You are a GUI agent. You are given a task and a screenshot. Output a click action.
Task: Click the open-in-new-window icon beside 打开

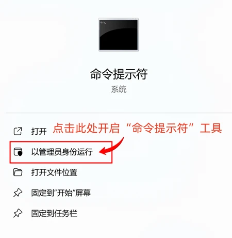click(x=18, y=131)
